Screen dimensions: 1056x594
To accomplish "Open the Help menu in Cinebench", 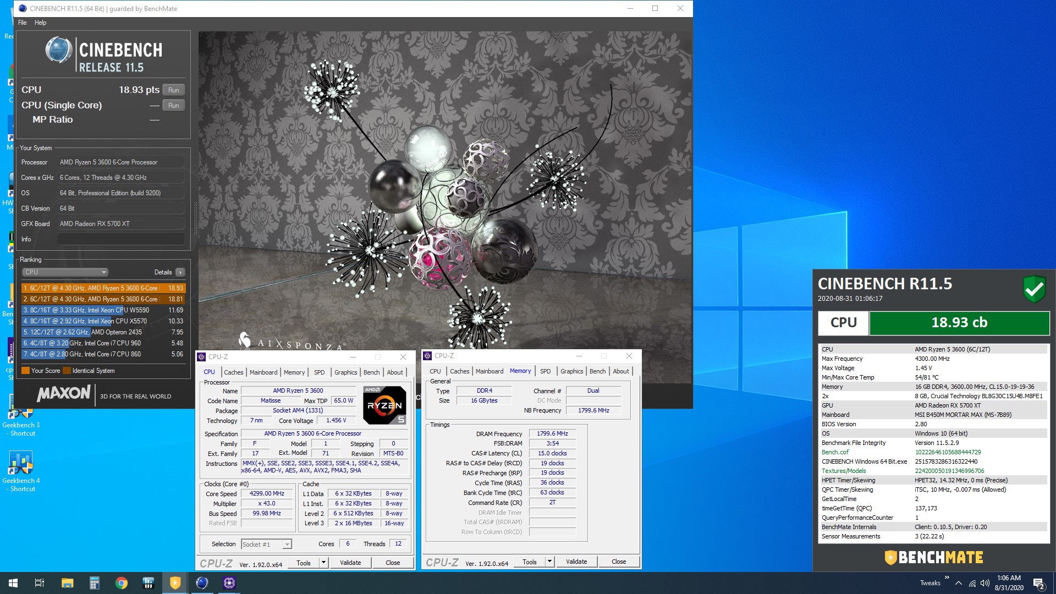I will pyautogui.click(x=40, y=23).
